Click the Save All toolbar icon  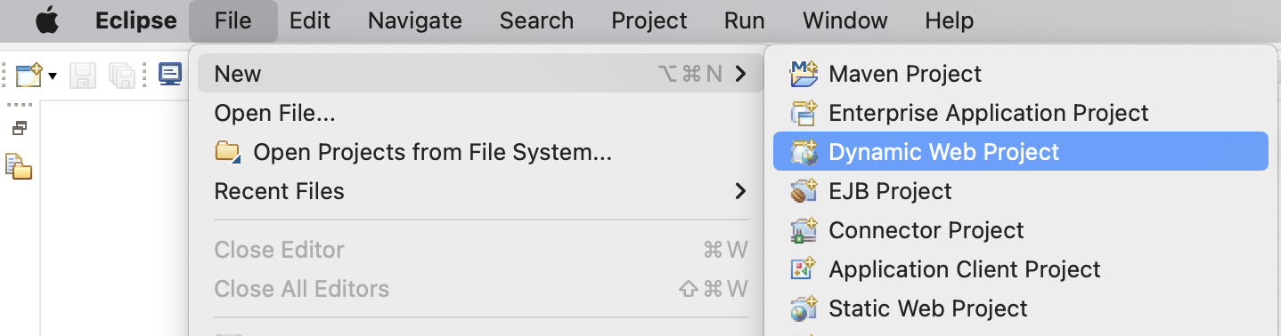121,75
